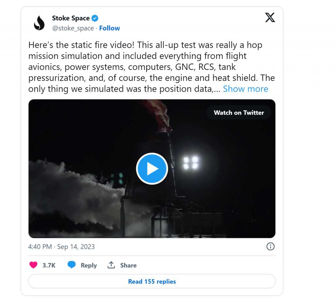Expand the tweet text with Show more
This screenshot has height=306, width=335.
(245, 89)
